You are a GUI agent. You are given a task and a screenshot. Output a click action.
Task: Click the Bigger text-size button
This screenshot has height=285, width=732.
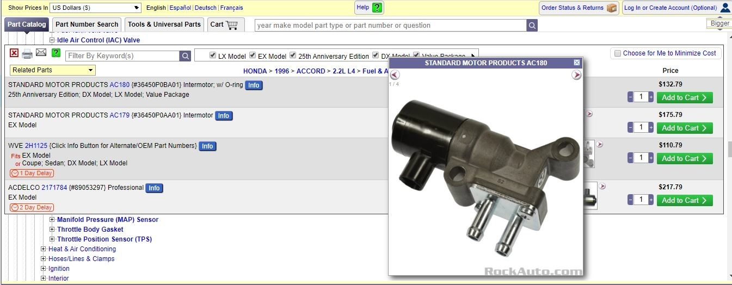pos(719,23)
